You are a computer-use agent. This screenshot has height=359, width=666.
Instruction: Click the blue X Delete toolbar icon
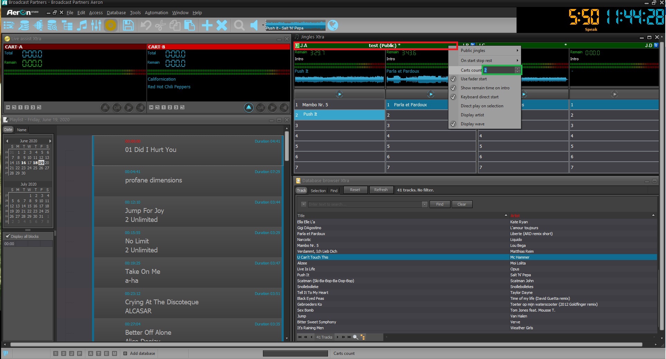pyautogui.click(x=222, y=25)
